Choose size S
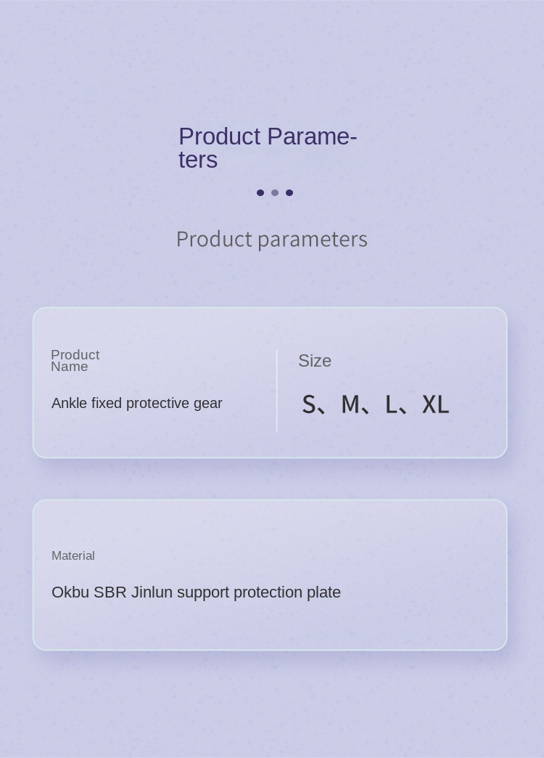 (x=308, y=404)
